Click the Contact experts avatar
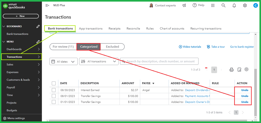Screen dimensions: 261x123 [151, 5]
